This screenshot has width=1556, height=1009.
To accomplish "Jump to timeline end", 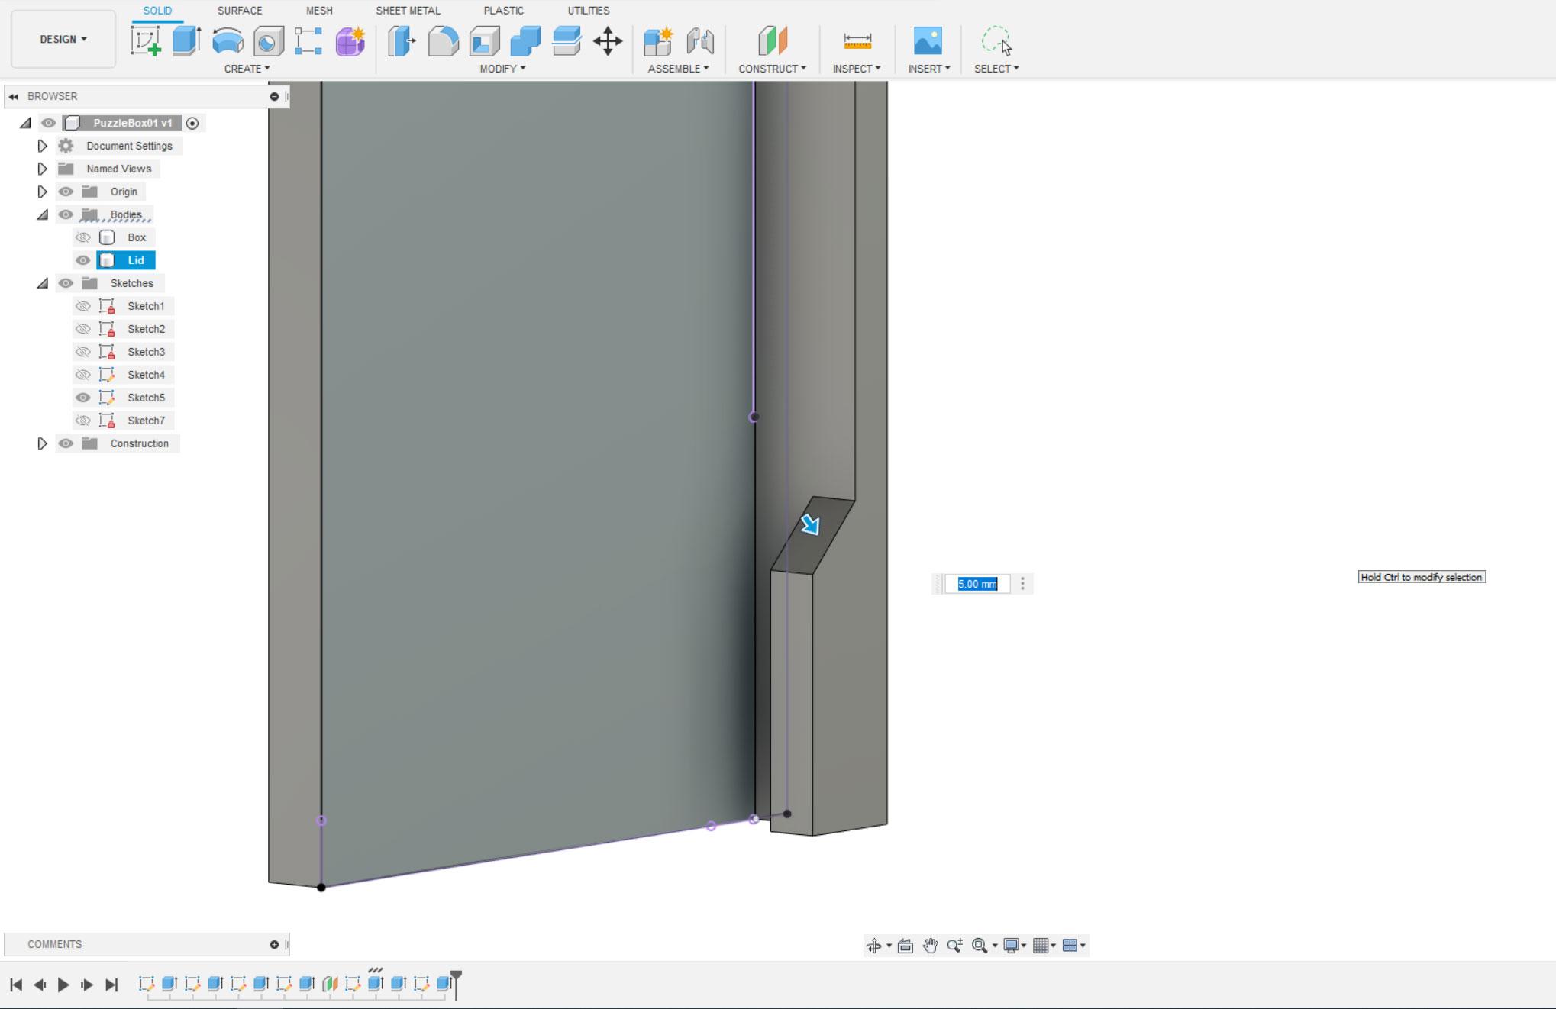I will click(111, 985).
